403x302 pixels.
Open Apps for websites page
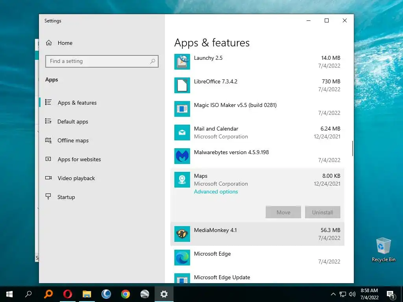[x=79, y=159]
